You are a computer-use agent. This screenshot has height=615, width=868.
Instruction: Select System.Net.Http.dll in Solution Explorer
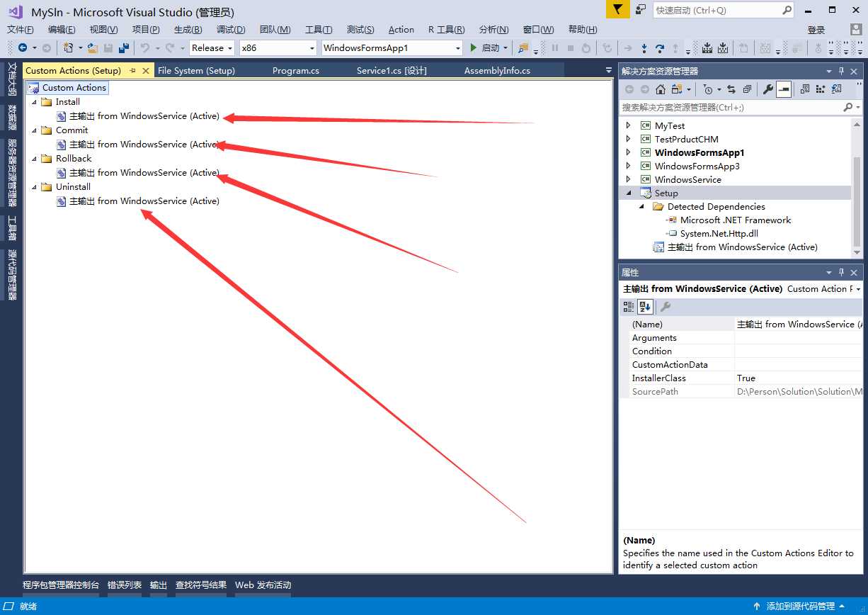point(719,233)
